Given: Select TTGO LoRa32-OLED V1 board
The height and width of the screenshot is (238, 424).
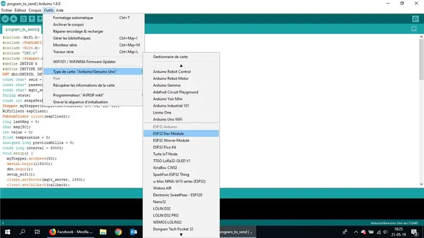Looking at the screenshot, I should [181, 161].
